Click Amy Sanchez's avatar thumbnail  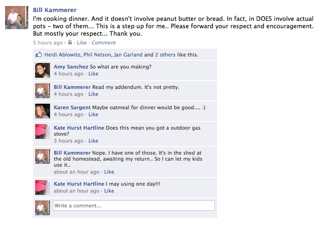click(43, 70)
